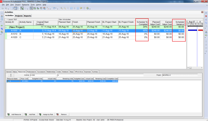Click the blue Gantt bar for activity A
This screenshot has height=121, width=208.
192,30
